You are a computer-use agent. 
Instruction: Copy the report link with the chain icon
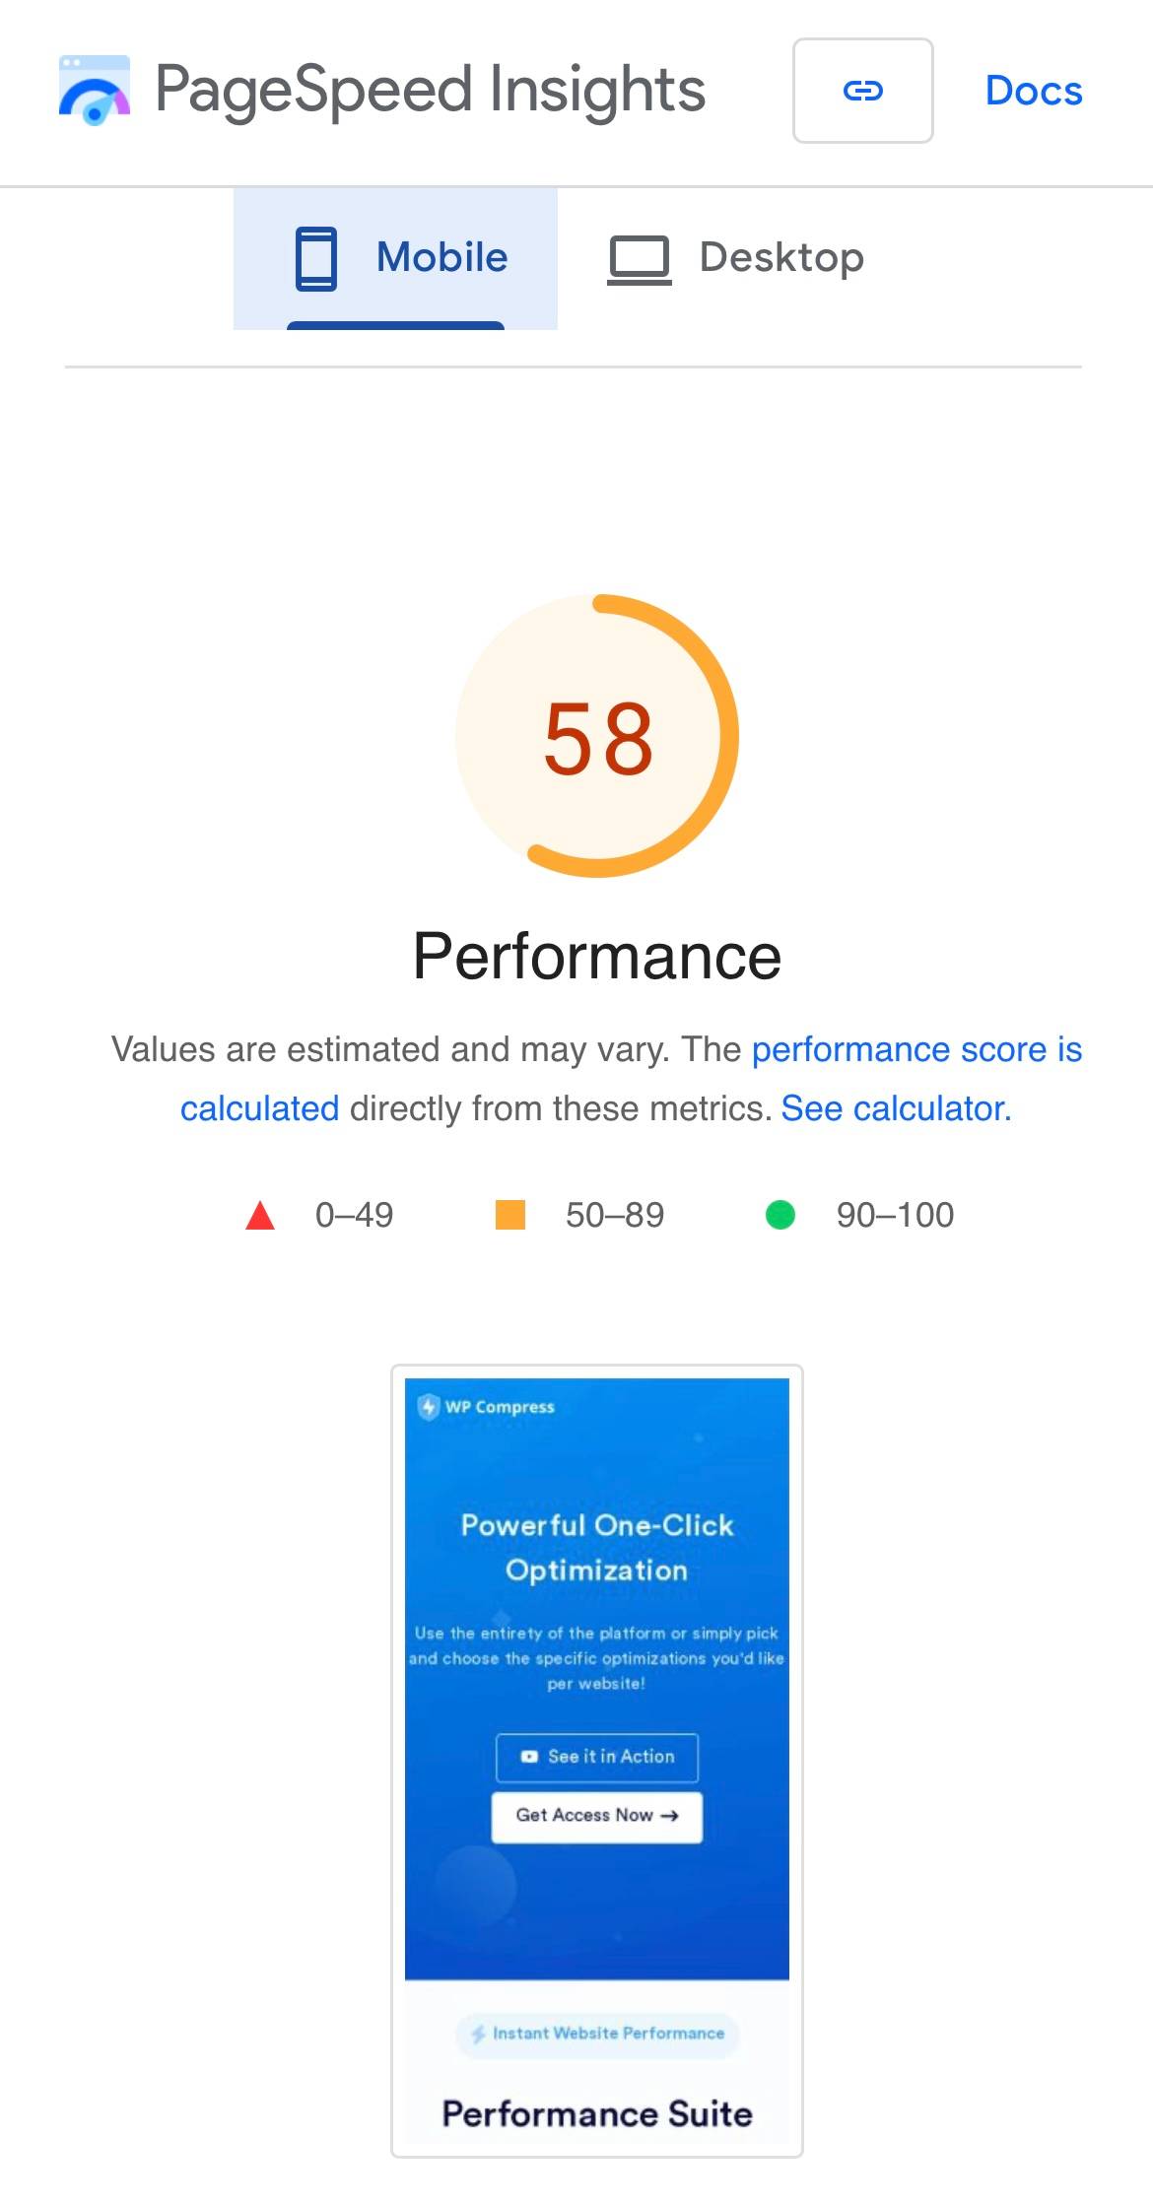click(x=862, y=91)
